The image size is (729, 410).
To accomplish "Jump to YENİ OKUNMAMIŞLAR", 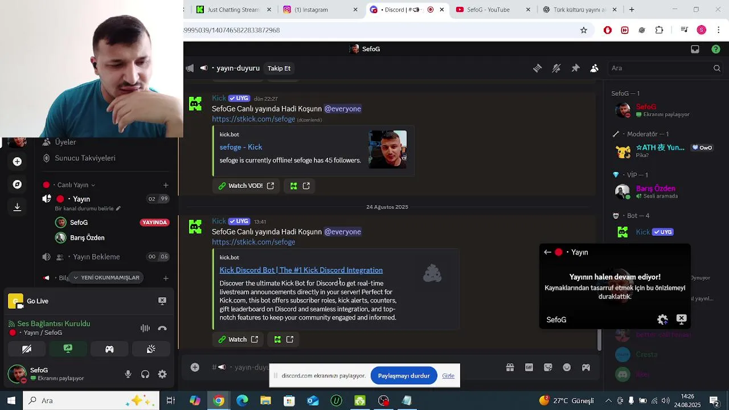I will pyautogui.click(x=106, y=278).
